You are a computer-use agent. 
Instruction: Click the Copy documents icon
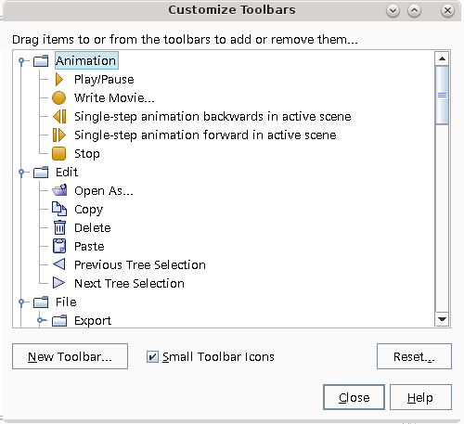coord(59,209)
